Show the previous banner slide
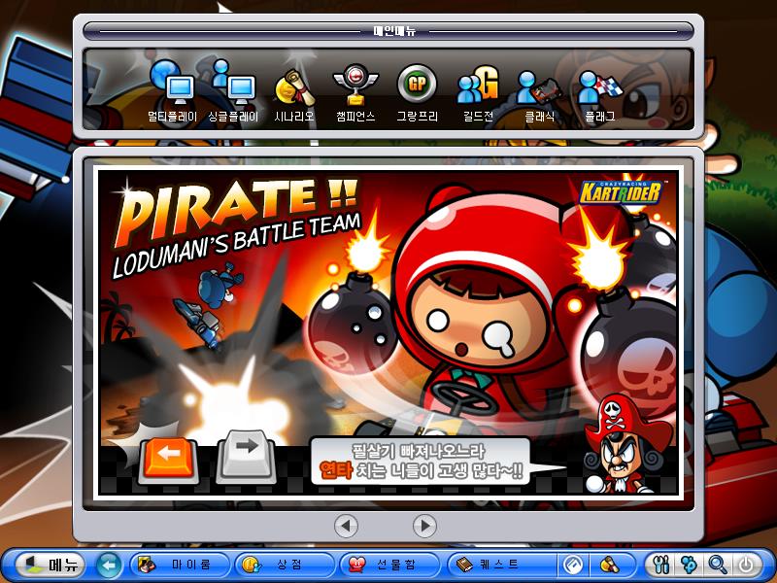 click(x=347, y=526)
